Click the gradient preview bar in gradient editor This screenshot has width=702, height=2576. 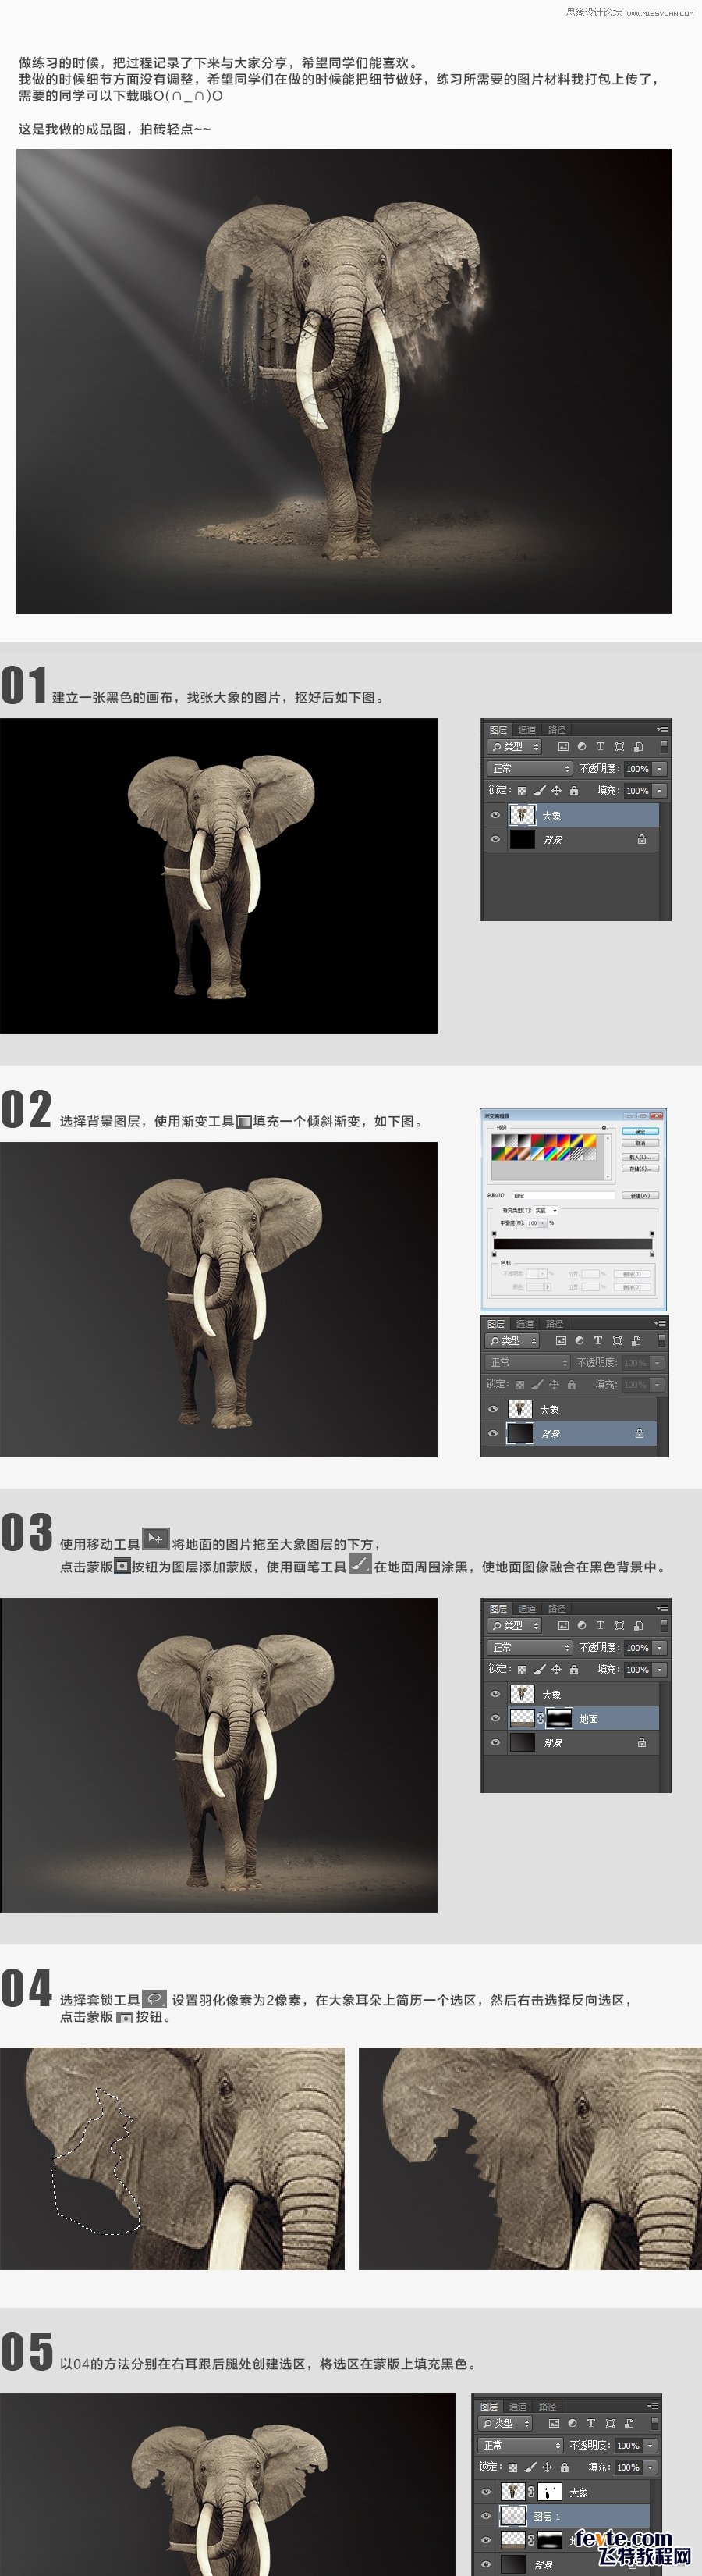[573, 1244]
